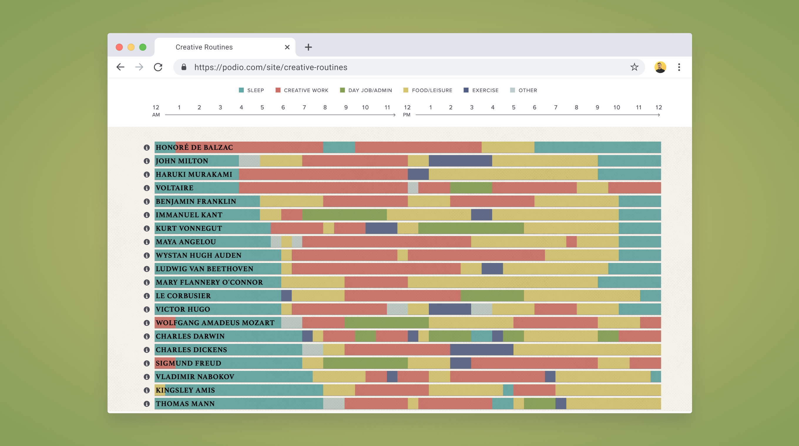The width and height of the screenshot is (799, 446).
Task: Click the name CHARLES DARWIN
Action: pos(190,336)
